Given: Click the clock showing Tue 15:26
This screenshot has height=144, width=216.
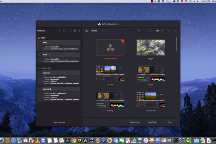Looking at the screenshot, I should click(x=206, y=1).
